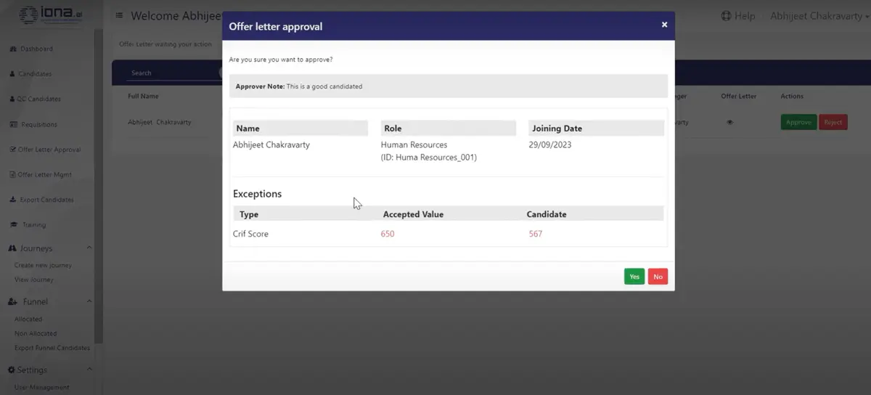Confirm approval with the green Yes button
This screenshot has height=395, width=871.
coord(634,277)
